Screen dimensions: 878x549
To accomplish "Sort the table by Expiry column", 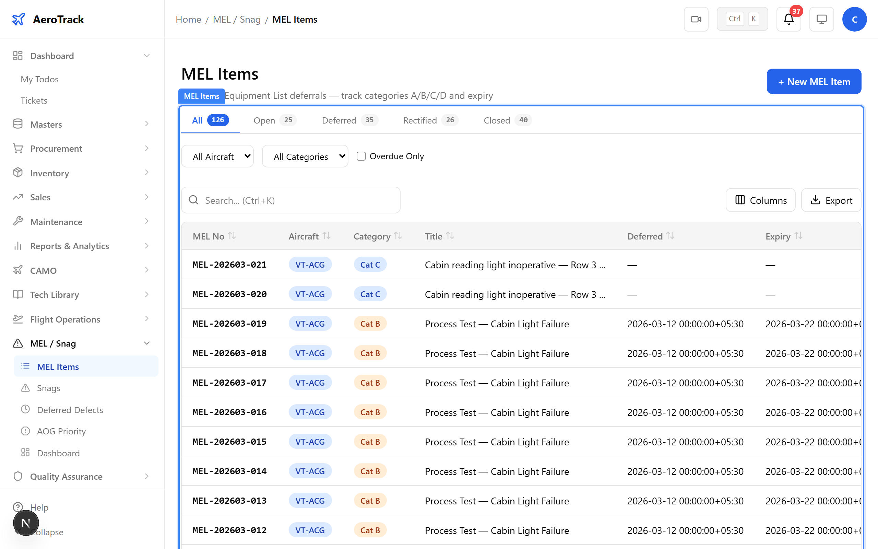I will click(x=799, y=236).
